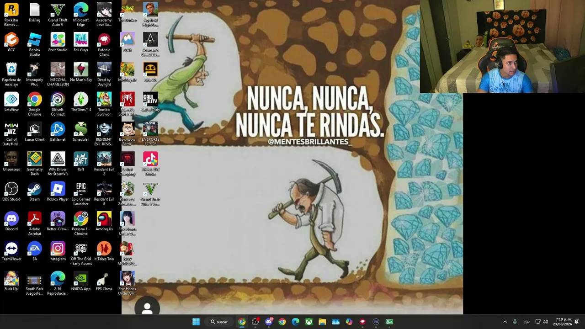Open File Explorer from the taskbar
Viewport: 585px width, 329px height.
point(322,322)
